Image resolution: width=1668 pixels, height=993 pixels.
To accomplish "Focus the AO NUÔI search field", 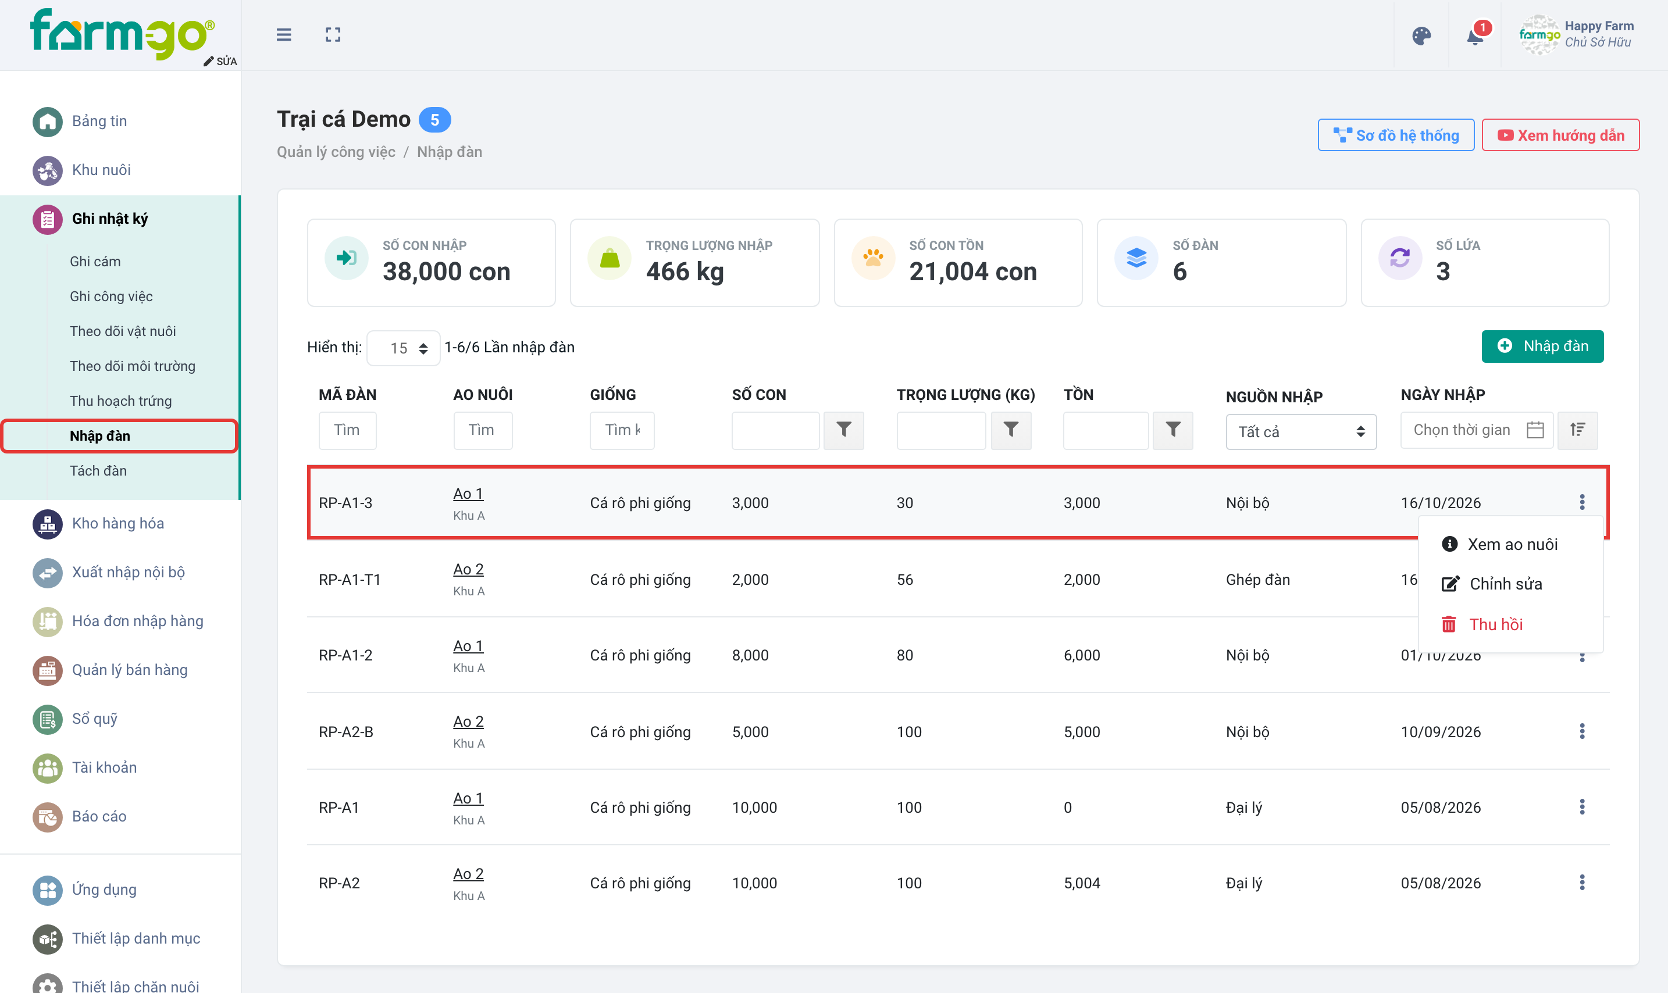I will click(483, 430).
